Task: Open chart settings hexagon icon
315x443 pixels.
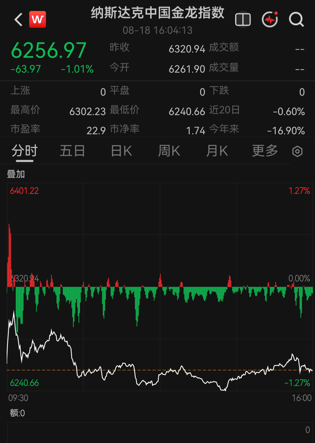Action: (297, 151)
